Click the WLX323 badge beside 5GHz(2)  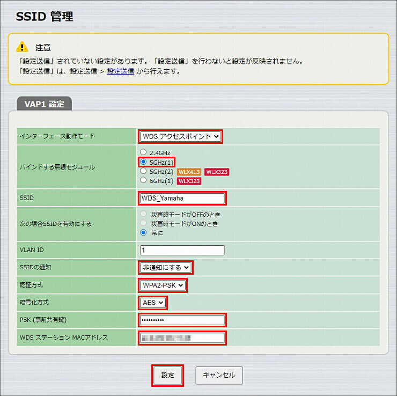point(217,172)
